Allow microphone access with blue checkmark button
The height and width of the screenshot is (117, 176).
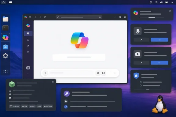[159, 40]
